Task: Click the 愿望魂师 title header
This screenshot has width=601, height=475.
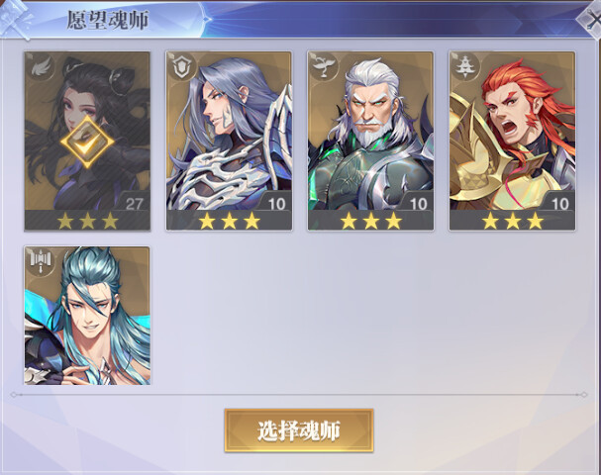Action: [x=107, y=20]
